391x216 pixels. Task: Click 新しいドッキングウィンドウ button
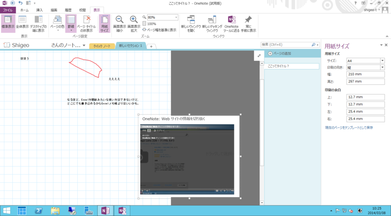(212, 23)
